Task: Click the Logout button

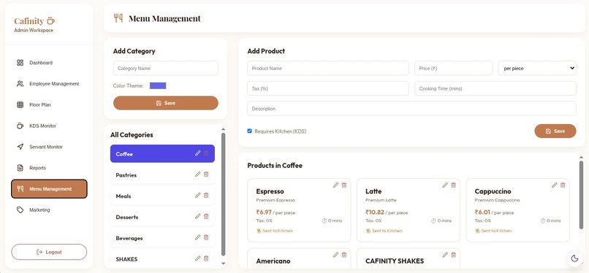Action: tap(49, 252)
